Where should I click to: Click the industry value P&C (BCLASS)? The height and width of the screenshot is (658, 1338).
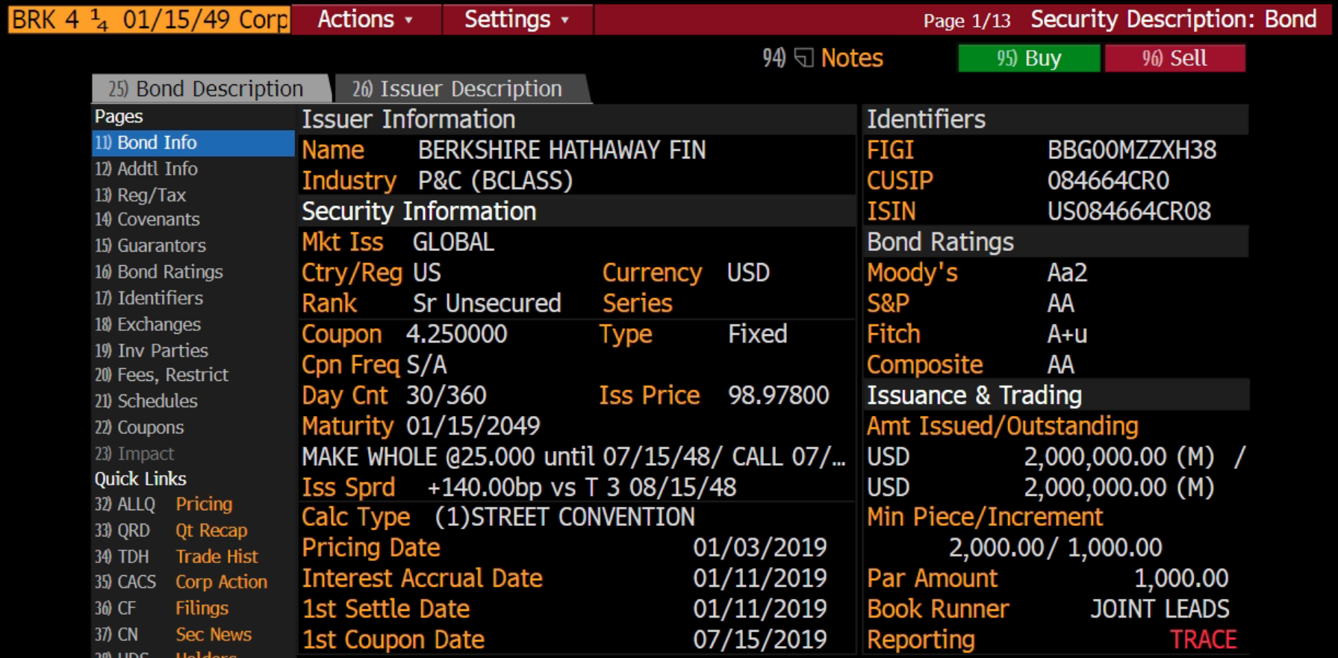click(x=495, y=181)
